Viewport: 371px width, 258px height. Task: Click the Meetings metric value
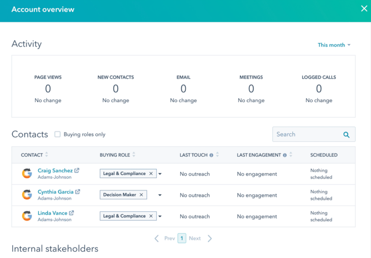[251, 89]
